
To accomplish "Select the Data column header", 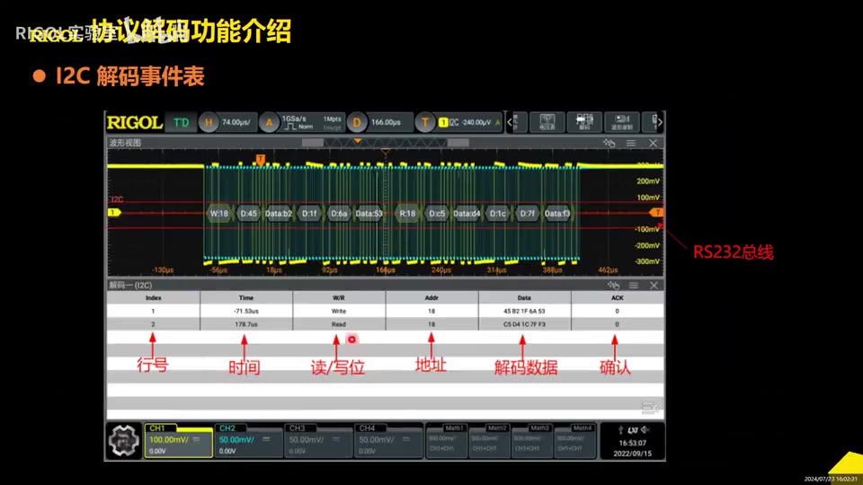I will tap(524, 297).
